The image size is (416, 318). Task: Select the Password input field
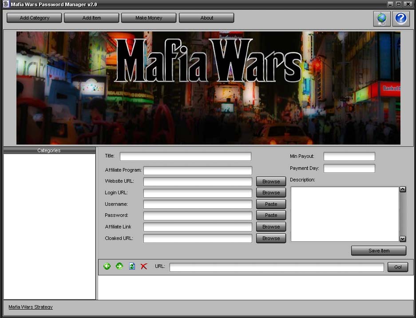point(198,216)
